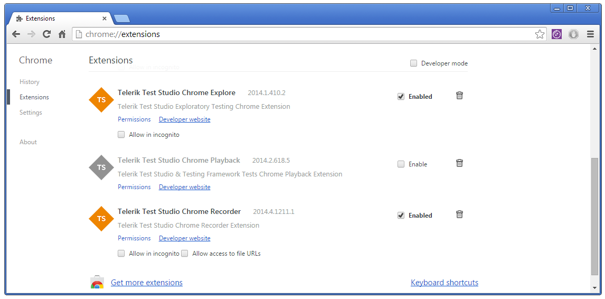
Task: Go back with the browser back arrow
Action: (16, 34)
